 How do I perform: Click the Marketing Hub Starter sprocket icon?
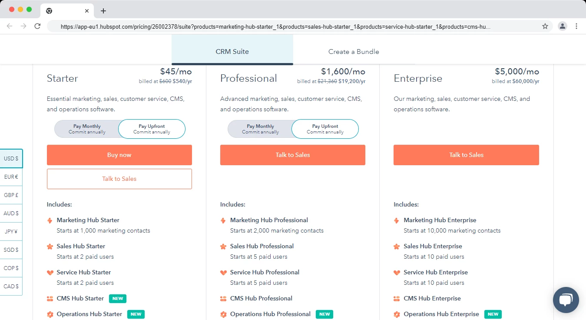click(x=50, y=220)
